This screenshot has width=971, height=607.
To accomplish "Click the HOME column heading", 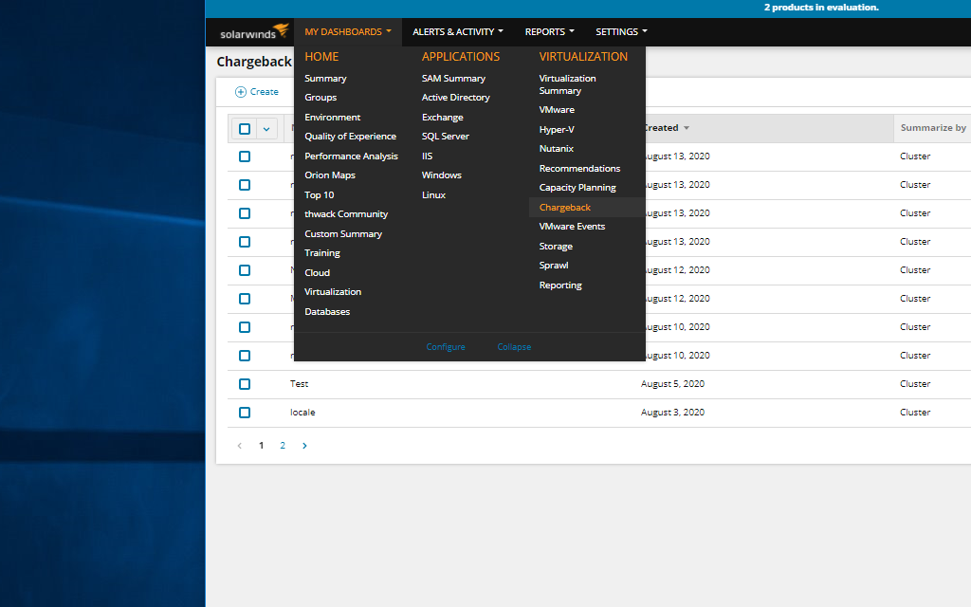I will (321, 56).
